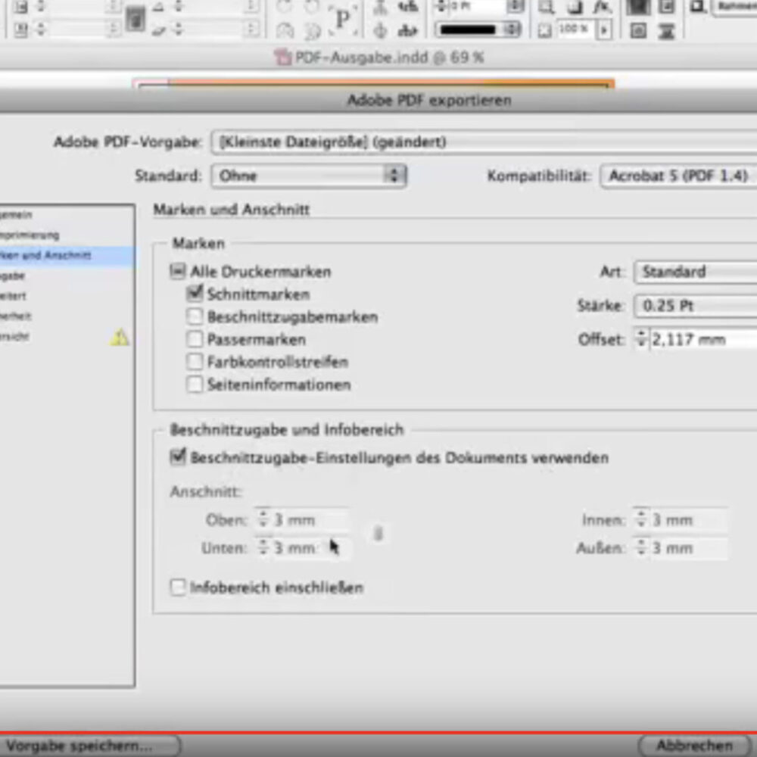Open the Stärke dropdown showing 0.25 Pt

696,306
